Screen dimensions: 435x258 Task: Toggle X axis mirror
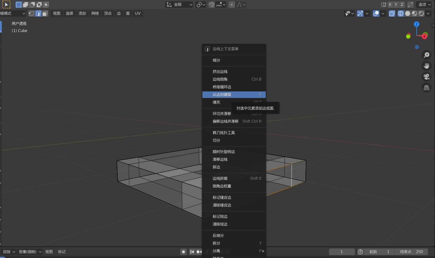[390, 4]
